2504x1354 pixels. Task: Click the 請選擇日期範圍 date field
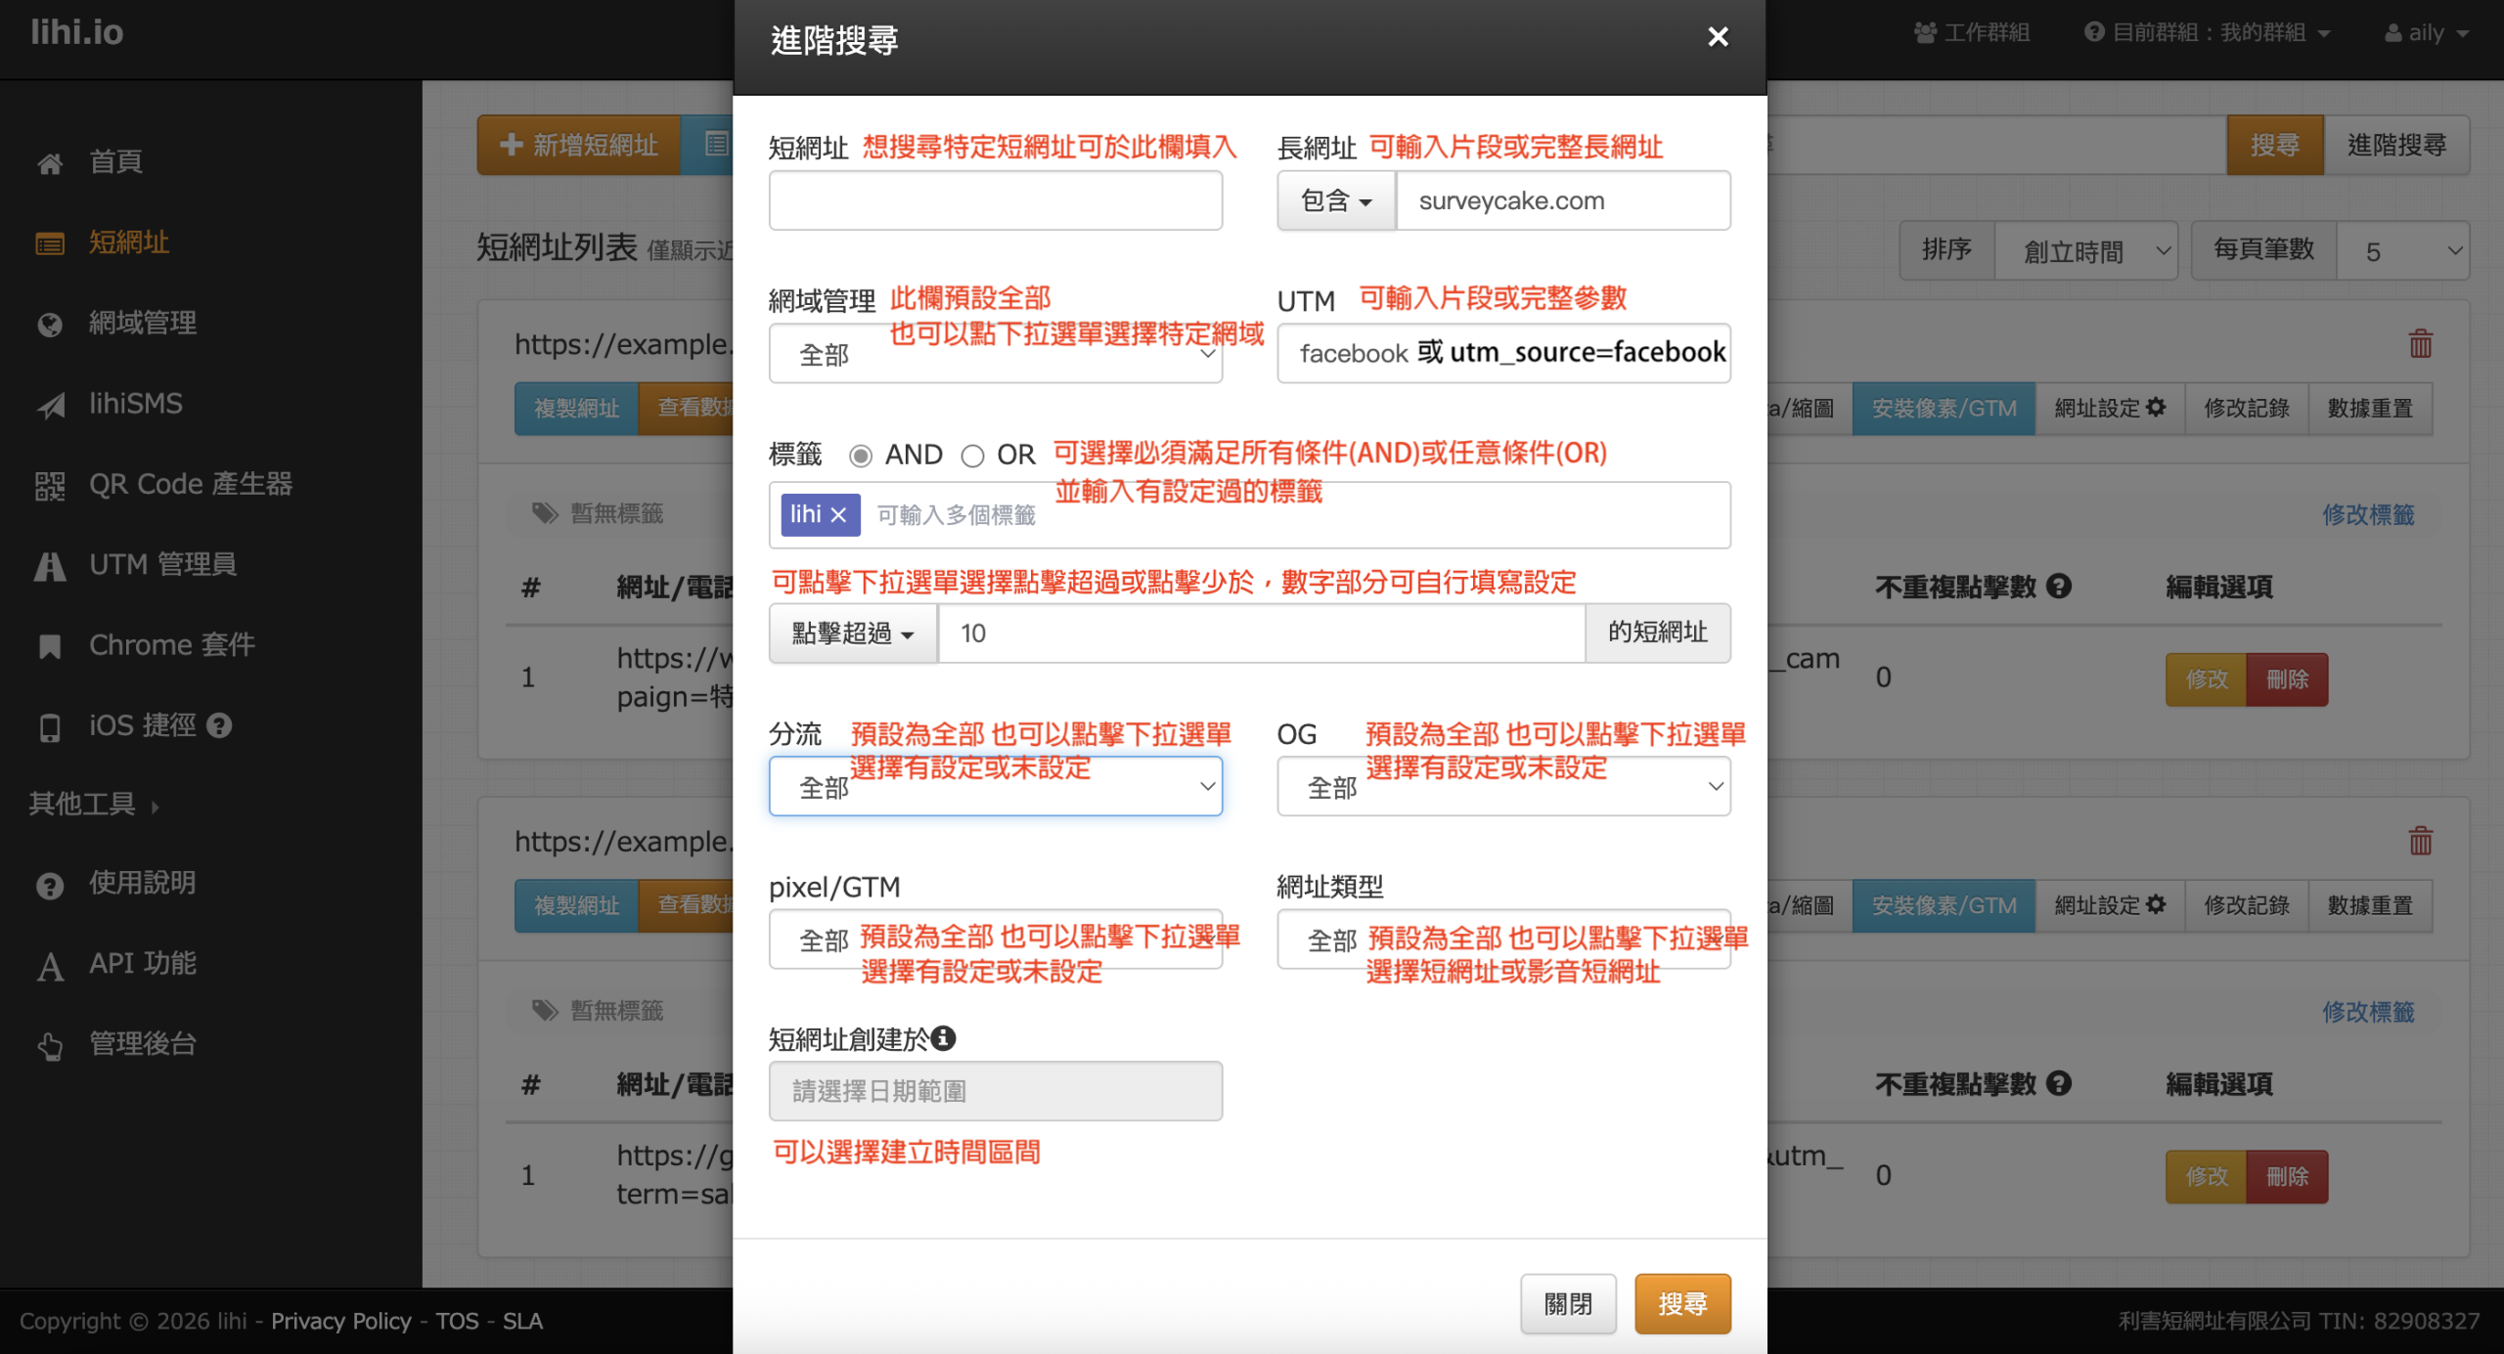pyautogui.click(x=995, y=1091)
